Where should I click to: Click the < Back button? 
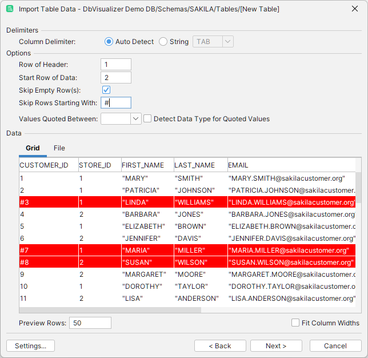click(220, 346)
